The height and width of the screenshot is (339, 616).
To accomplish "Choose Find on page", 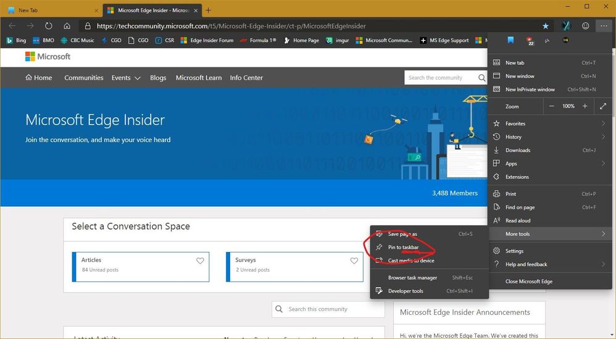I will [x=549, y=207].
